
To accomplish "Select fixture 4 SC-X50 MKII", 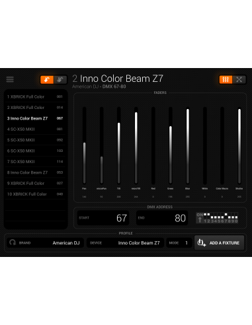I will 35,129.
